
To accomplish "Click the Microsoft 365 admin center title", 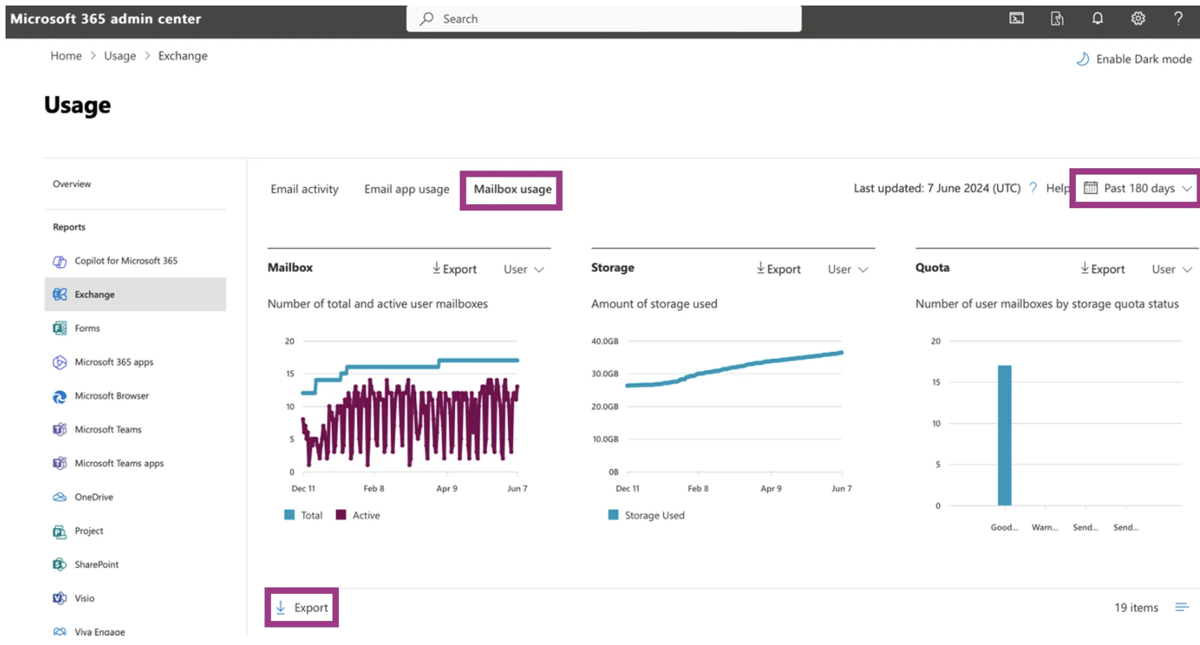I will [x=105, y=19].
